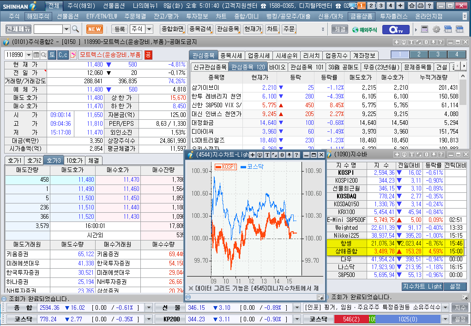
Task: Click the 항셍 index row
Action: click(x=397, y=243)
